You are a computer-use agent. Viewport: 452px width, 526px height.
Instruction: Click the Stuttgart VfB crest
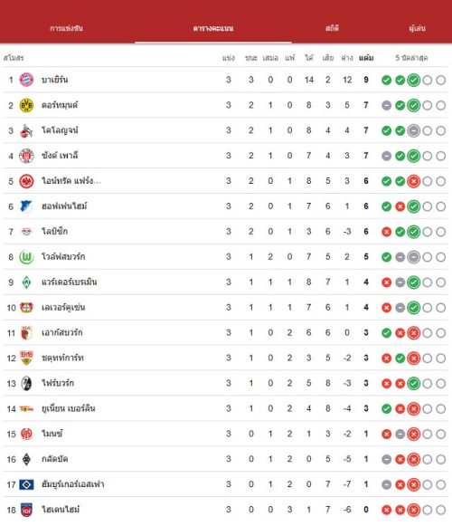coord(26,358)
